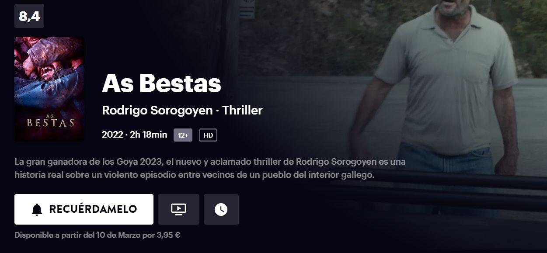Screen dimensions: 547x253
Task: Click the HD quality badge
Action: 208,135
